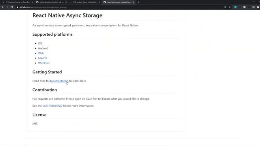This screenshot has width=260, height=146.
Task: Open the extensions puzzle-piece menu
Action: tap(258, 7)
